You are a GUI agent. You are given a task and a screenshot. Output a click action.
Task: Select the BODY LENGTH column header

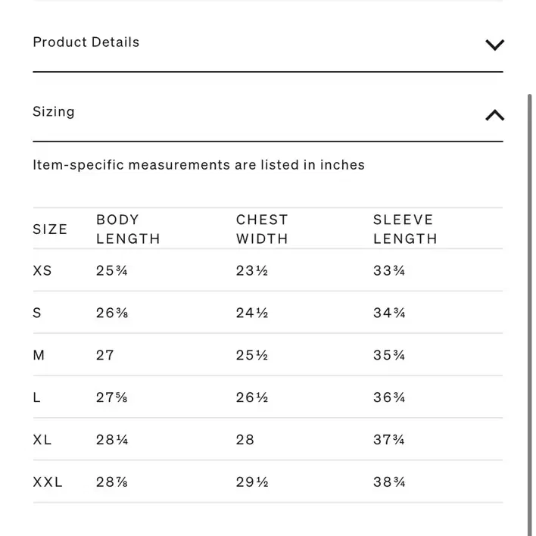[x=128, y=229]
